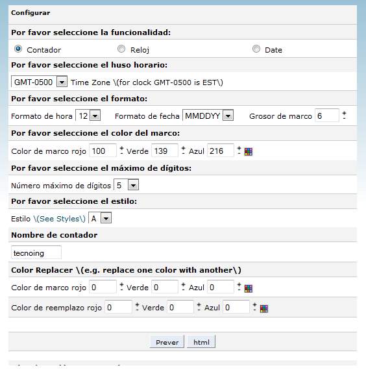Image resolution: width=366 pixels, height=372 pixels.
Task: Click the Grosor de marco stepper arrows
Action: tap(344, 116)
